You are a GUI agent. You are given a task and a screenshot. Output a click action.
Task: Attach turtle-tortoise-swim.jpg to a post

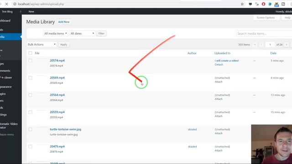(219, 133)
